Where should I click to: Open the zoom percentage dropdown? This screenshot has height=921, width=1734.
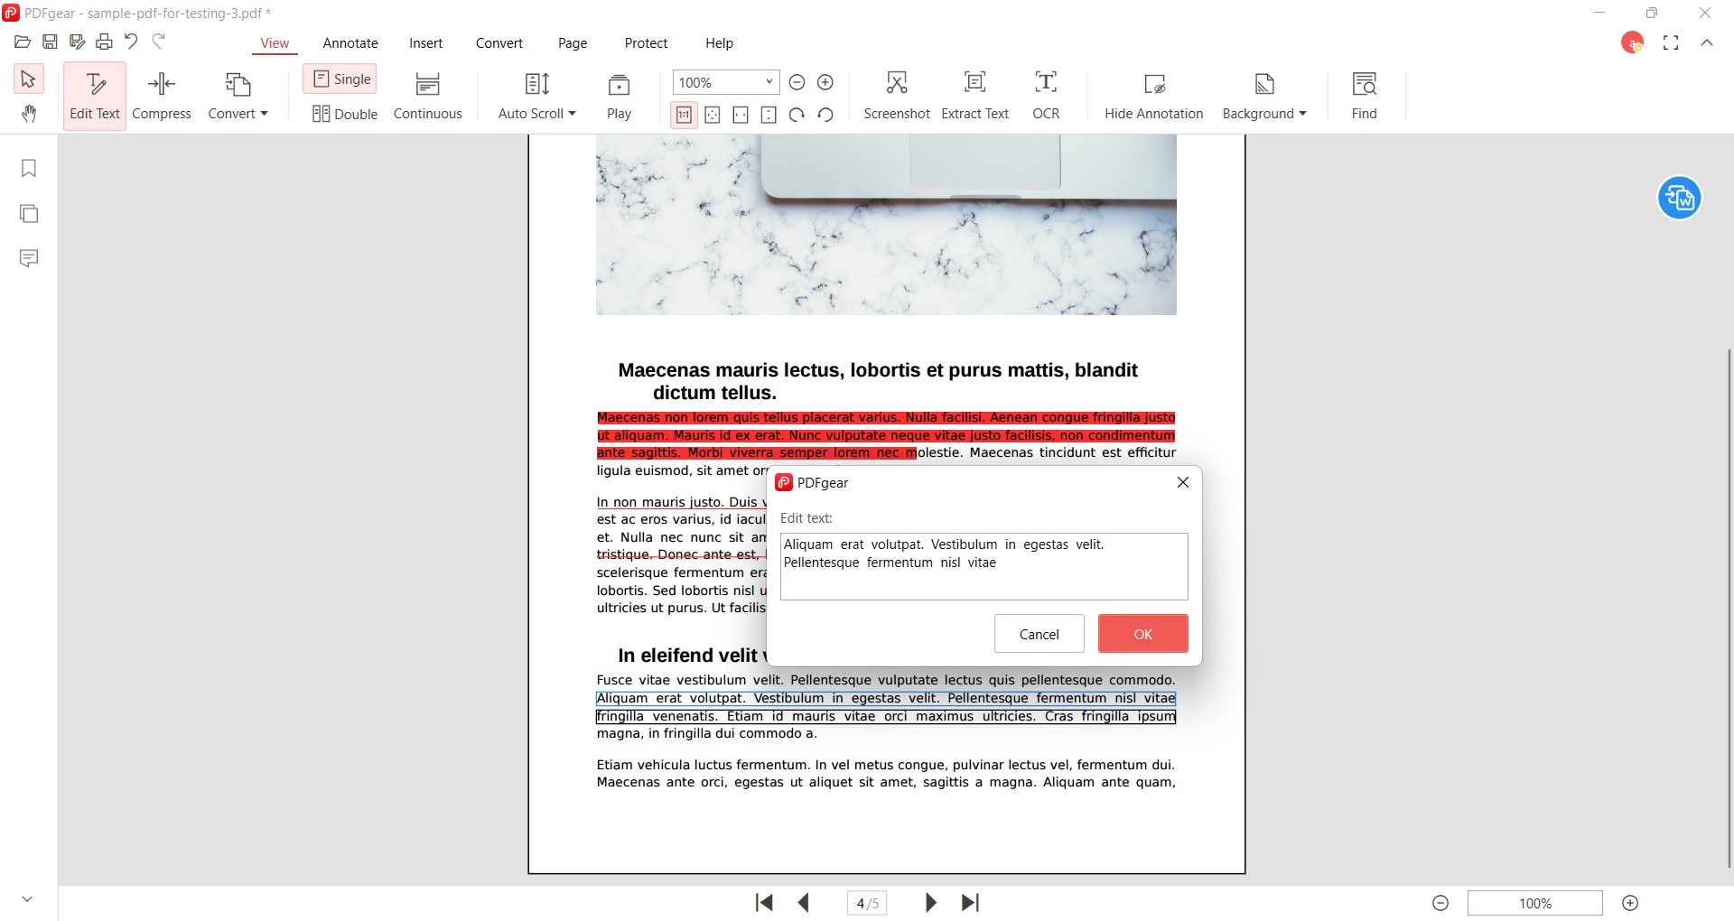[x=763, y=82]
